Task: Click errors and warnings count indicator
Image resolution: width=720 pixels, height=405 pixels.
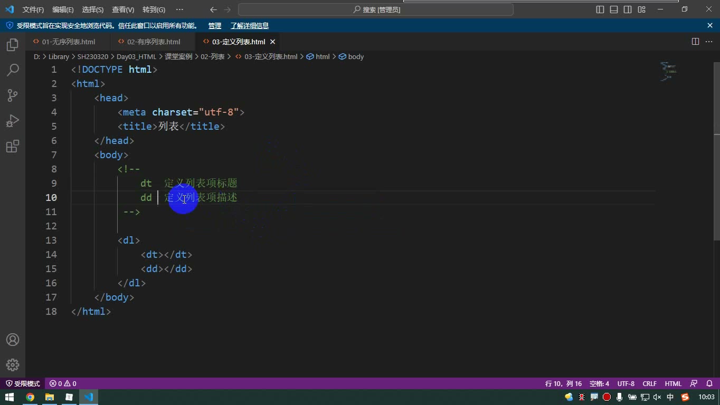Action: 63,383
